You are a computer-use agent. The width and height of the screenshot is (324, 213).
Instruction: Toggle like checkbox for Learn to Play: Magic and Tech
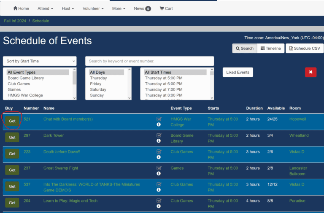(x=159, y=201)
